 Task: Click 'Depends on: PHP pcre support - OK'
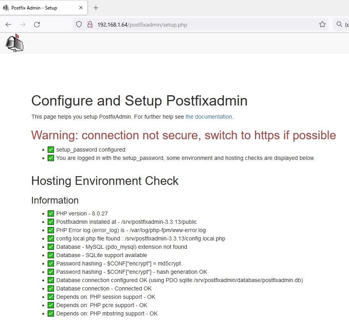coord(102,305)
